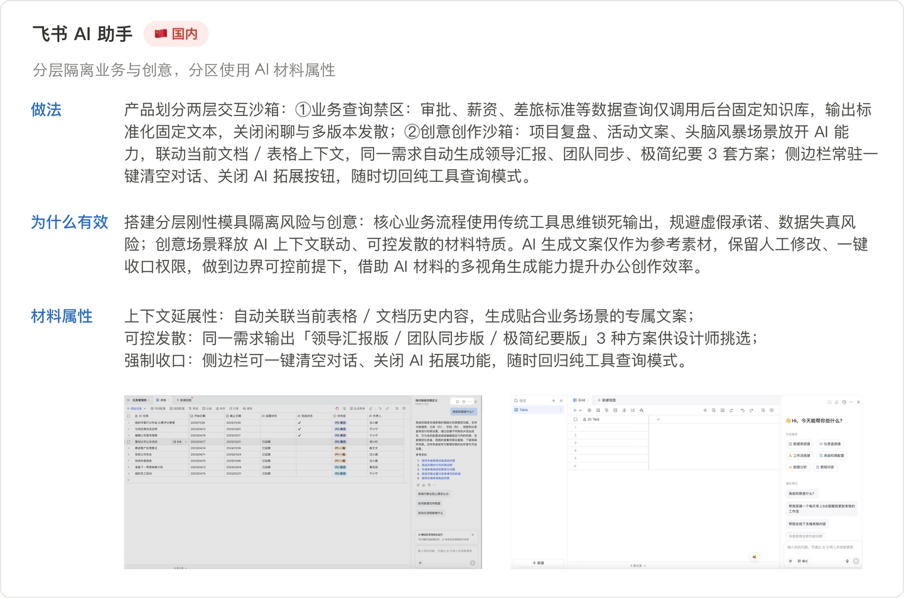Open 视图配置 in task table screenshot toolbar
Image resolution: width=904 pixels, height=598 pixels.
coord(177,408)
